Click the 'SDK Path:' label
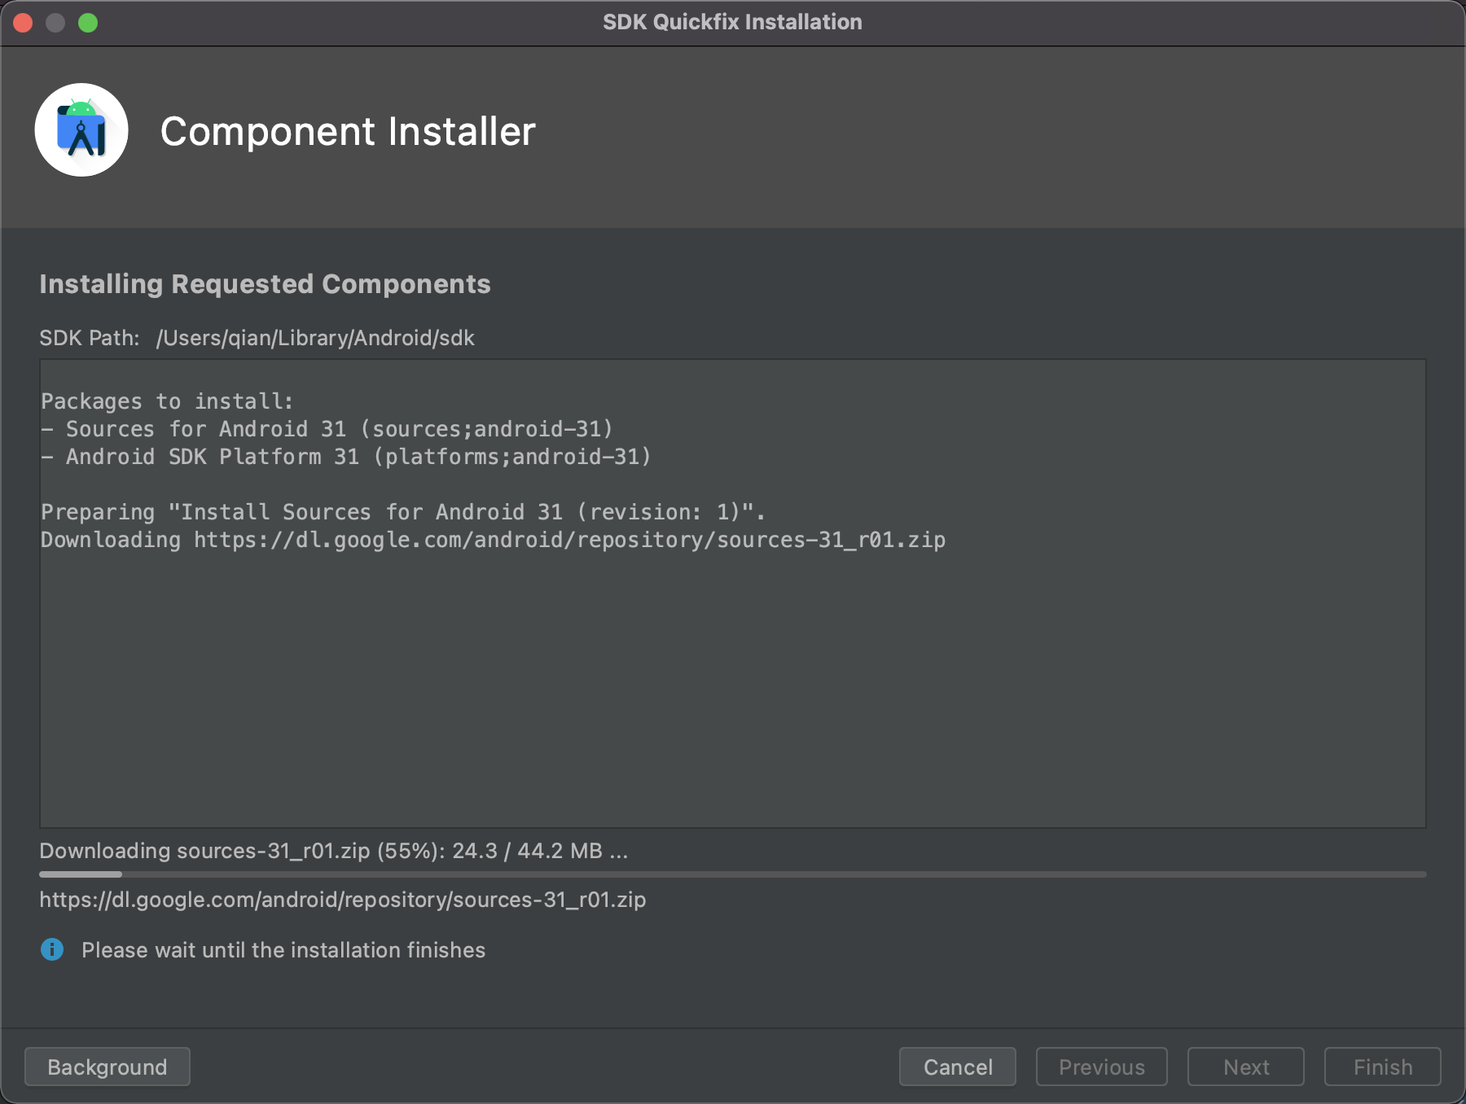The height and width of the screenshot is (1104, 1466). (x=90, y=338)
